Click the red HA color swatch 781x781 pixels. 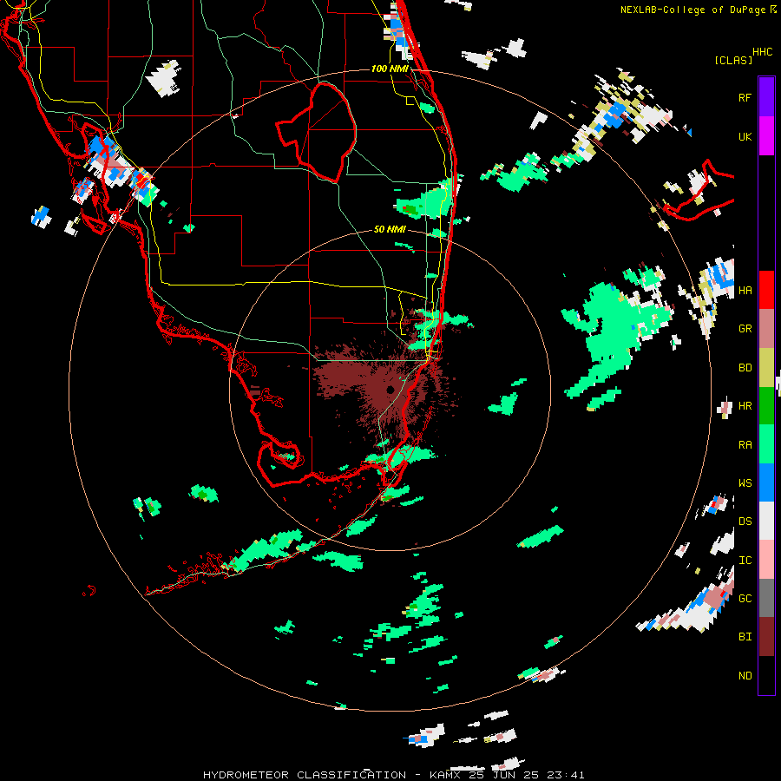pyautogui.click(x=766, y=290)
